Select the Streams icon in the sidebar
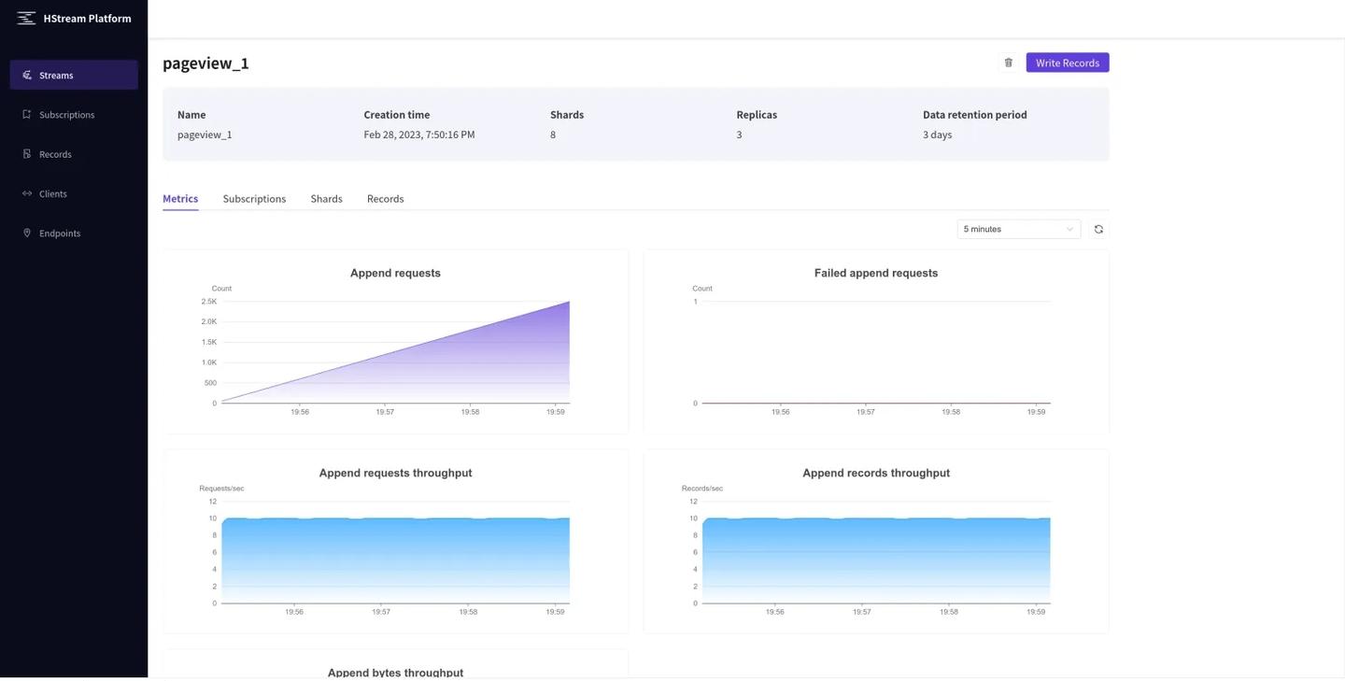Image resolution: width=1345 pixels, height=681 pixels. pyautogui.click(x=25, y=73)
